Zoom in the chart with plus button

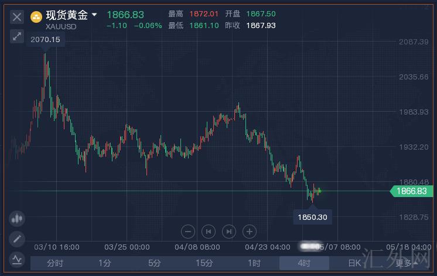[250, 231]
